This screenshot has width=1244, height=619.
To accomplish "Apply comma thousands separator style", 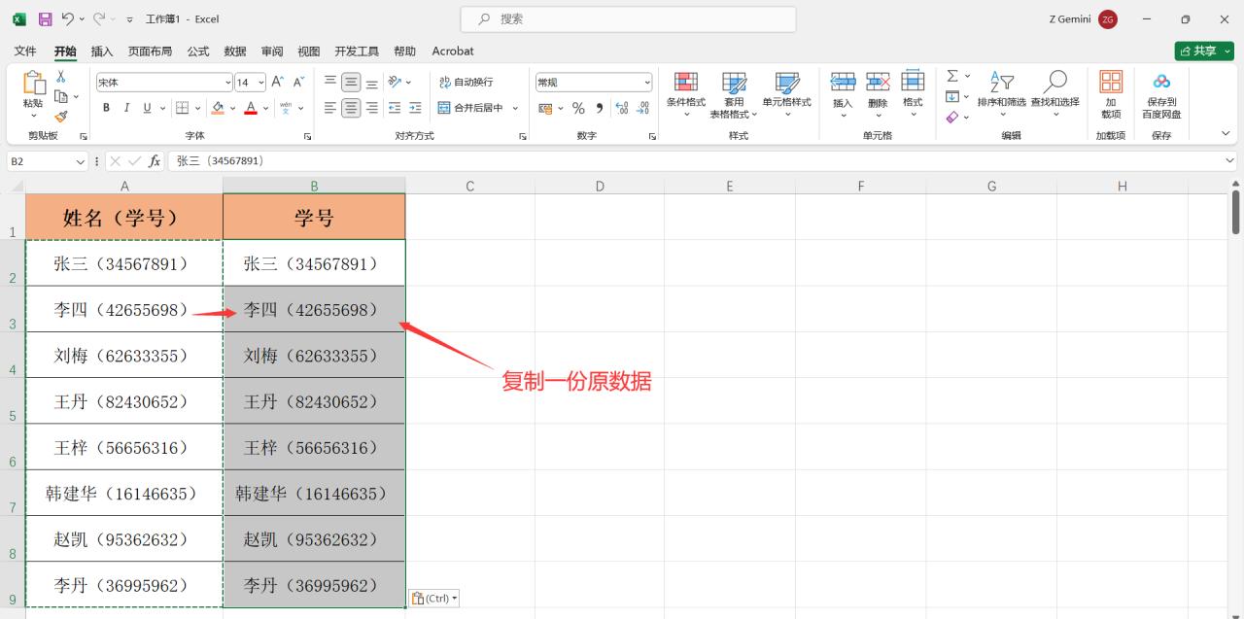I will (x=600, y=108).
